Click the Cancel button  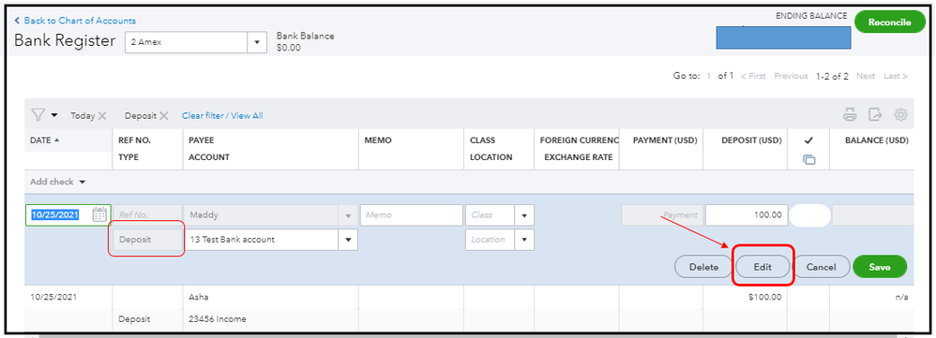click(821, 267)
